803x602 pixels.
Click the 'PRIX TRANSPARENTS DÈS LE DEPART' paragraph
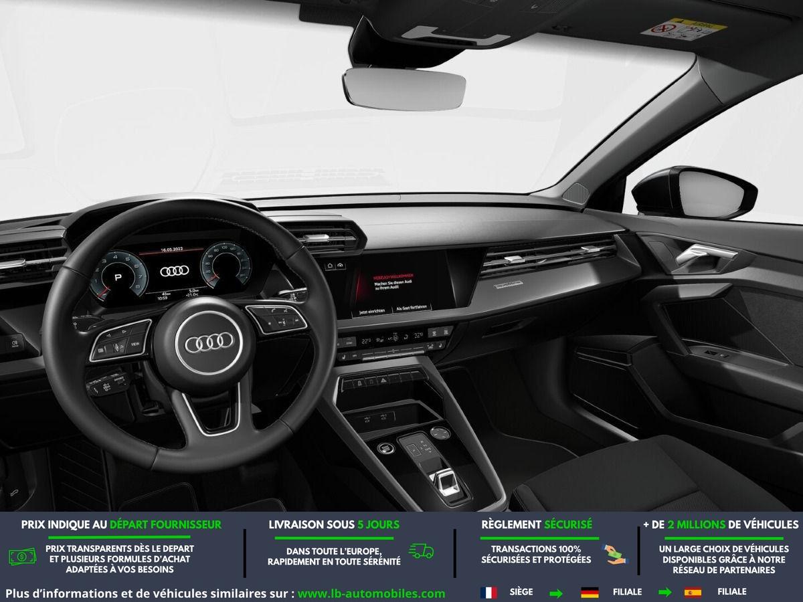(x=120, y=559)
